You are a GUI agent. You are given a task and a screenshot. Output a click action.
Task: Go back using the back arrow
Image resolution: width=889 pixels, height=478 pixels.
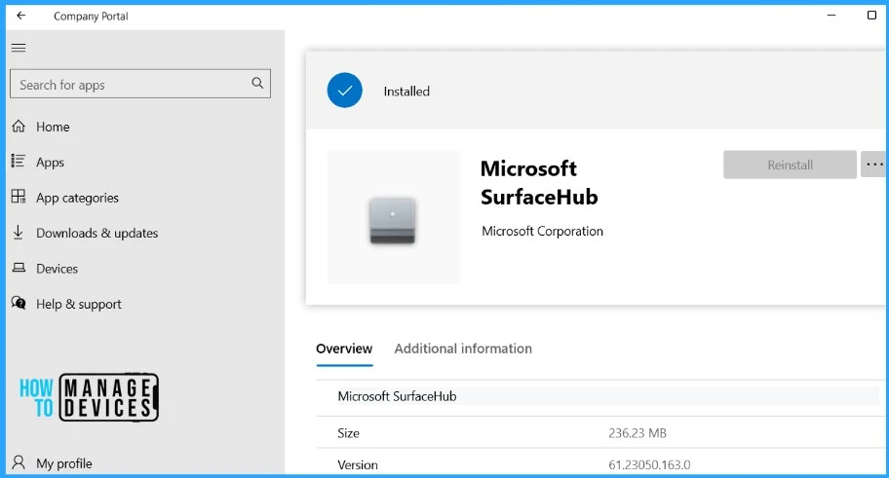(21, 16)
